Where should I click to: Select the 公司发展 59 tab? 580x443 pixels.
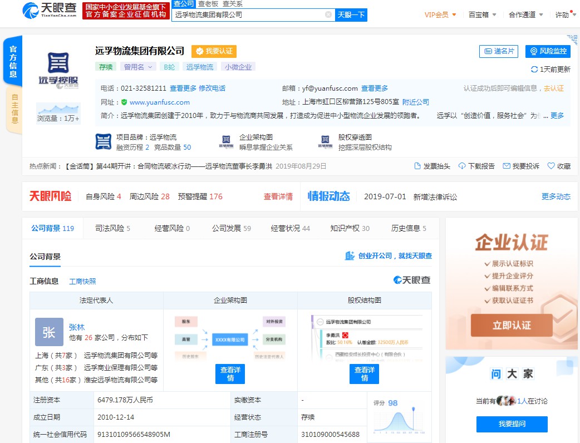231,228
